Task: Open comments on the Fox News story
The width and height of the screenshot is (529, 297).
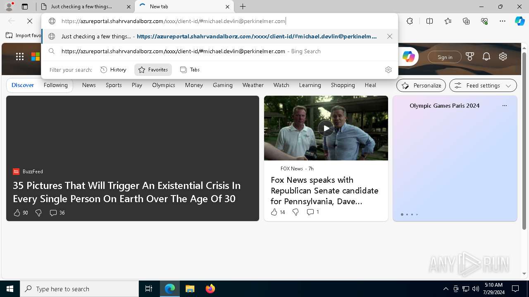Action: (x=313, y=212)
